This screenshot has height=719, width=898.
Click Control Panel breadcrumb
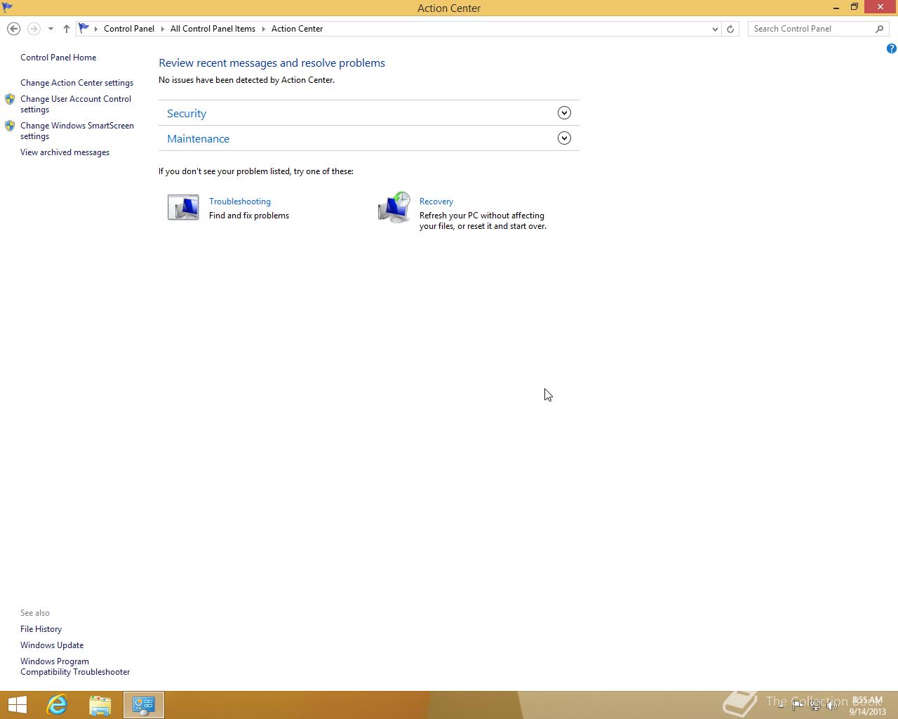(x=129, y=29)
